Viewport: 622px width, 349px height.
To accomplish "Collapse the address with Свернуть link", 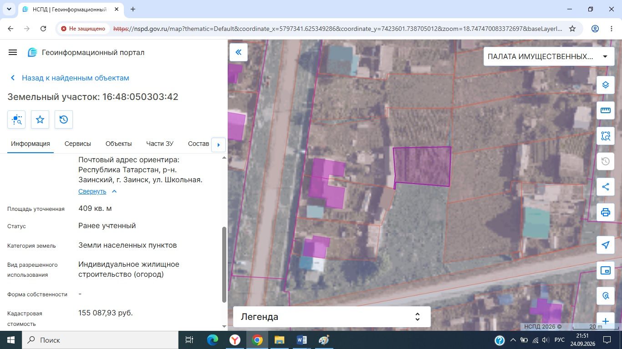I will point(97,191).
